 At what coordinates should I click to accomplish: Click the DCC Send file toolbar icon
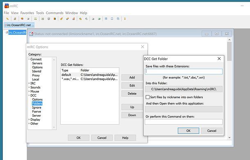(x=61, y=19)
